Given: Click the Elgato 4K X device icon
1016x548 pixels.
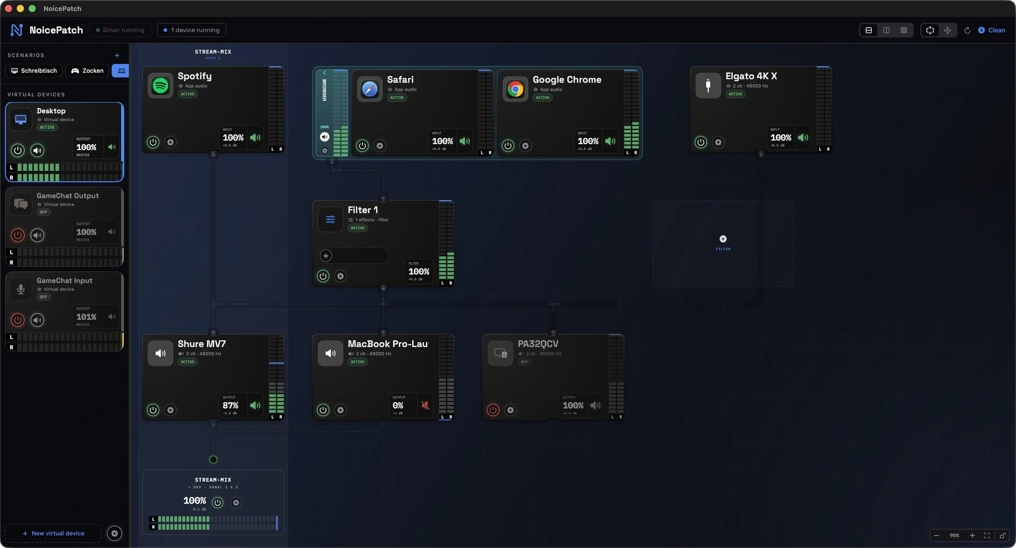Looking at the screenshot, I should 708,85.
